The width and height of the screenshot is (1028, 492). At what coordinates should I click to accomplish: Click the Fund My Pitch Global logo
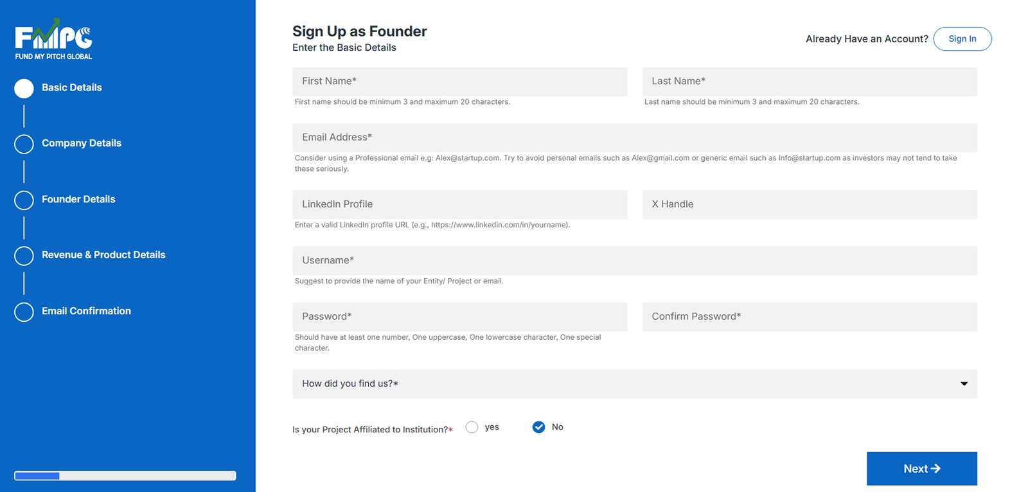pyautogui.click(x=53, y=40)
